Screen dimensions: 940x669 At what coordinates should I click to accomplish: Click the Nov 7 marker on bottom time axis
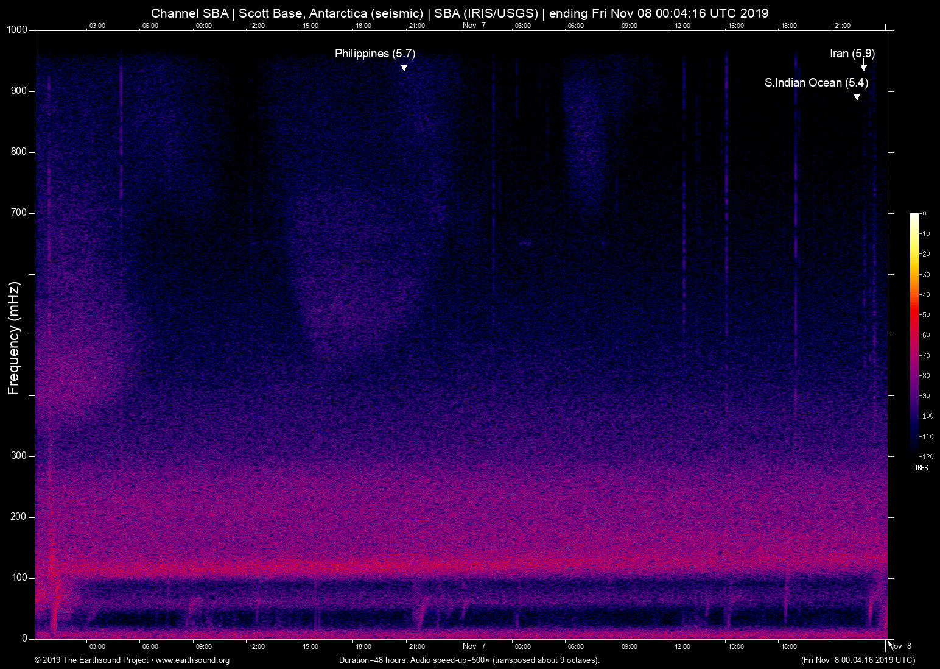coord(474,646)
